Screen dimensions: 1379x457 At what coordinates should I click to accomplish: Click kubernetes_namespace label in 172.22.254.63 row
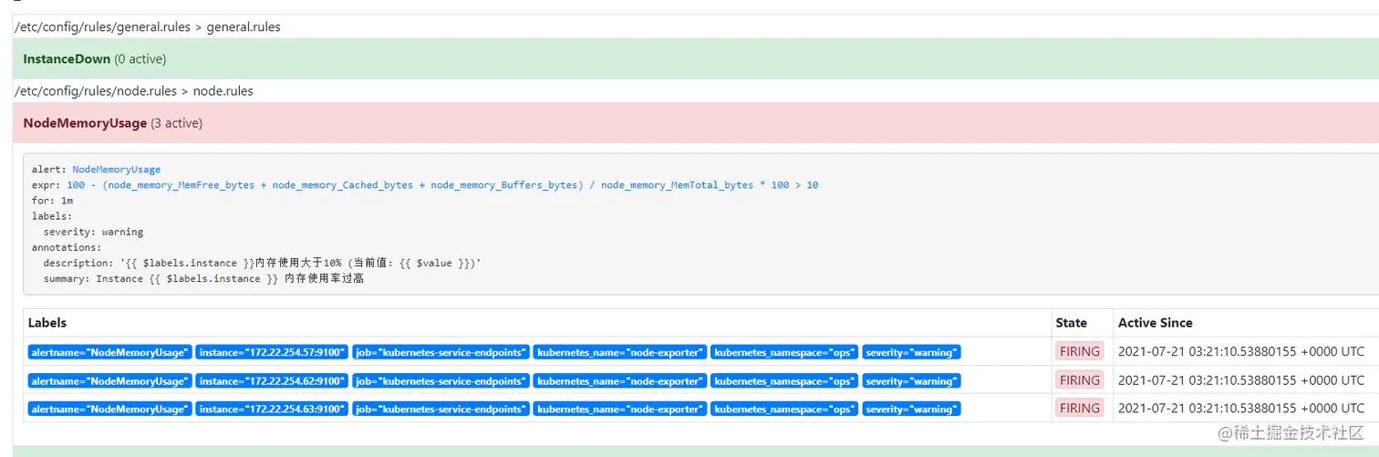pyautogui.click(x=784, y=410)
